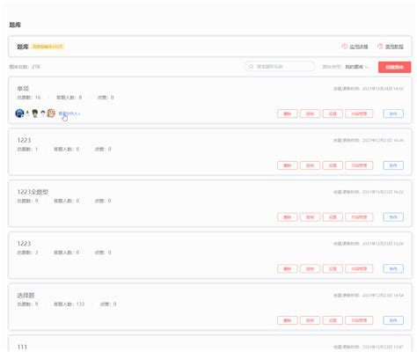The image size is (417, 352).
Task: Click the dark-haired avatar in 单项 row
Action: 35,114
